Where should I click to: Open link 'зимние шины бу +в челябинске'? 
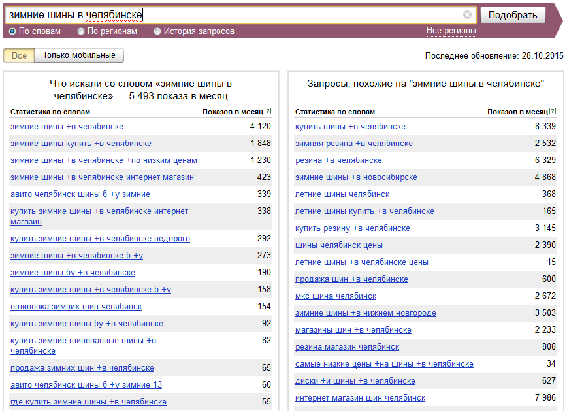(73, 273)
